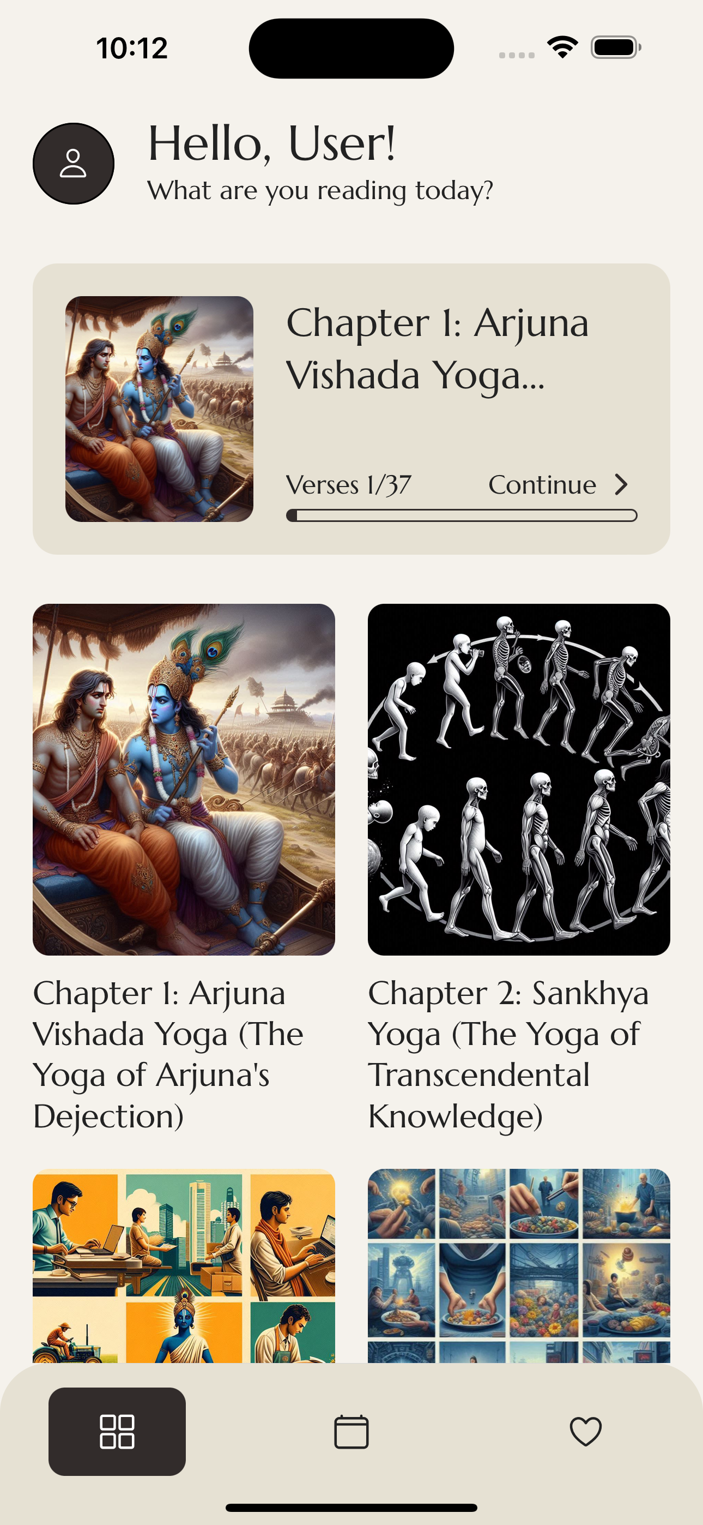Open the Chapter 1 Arjuna Vishada Yoga grid image
Viewport: 703px width, 1525px height.
pos(184,779)
